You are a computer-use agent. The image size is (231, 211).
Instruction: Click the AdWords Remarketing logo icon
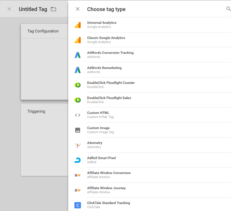78,70
